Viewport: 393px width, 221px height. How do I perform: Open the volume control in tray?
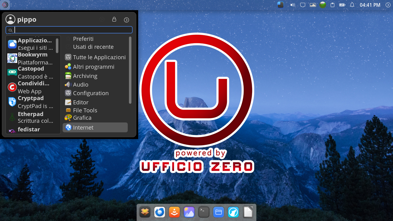click(x=293, y=5)
